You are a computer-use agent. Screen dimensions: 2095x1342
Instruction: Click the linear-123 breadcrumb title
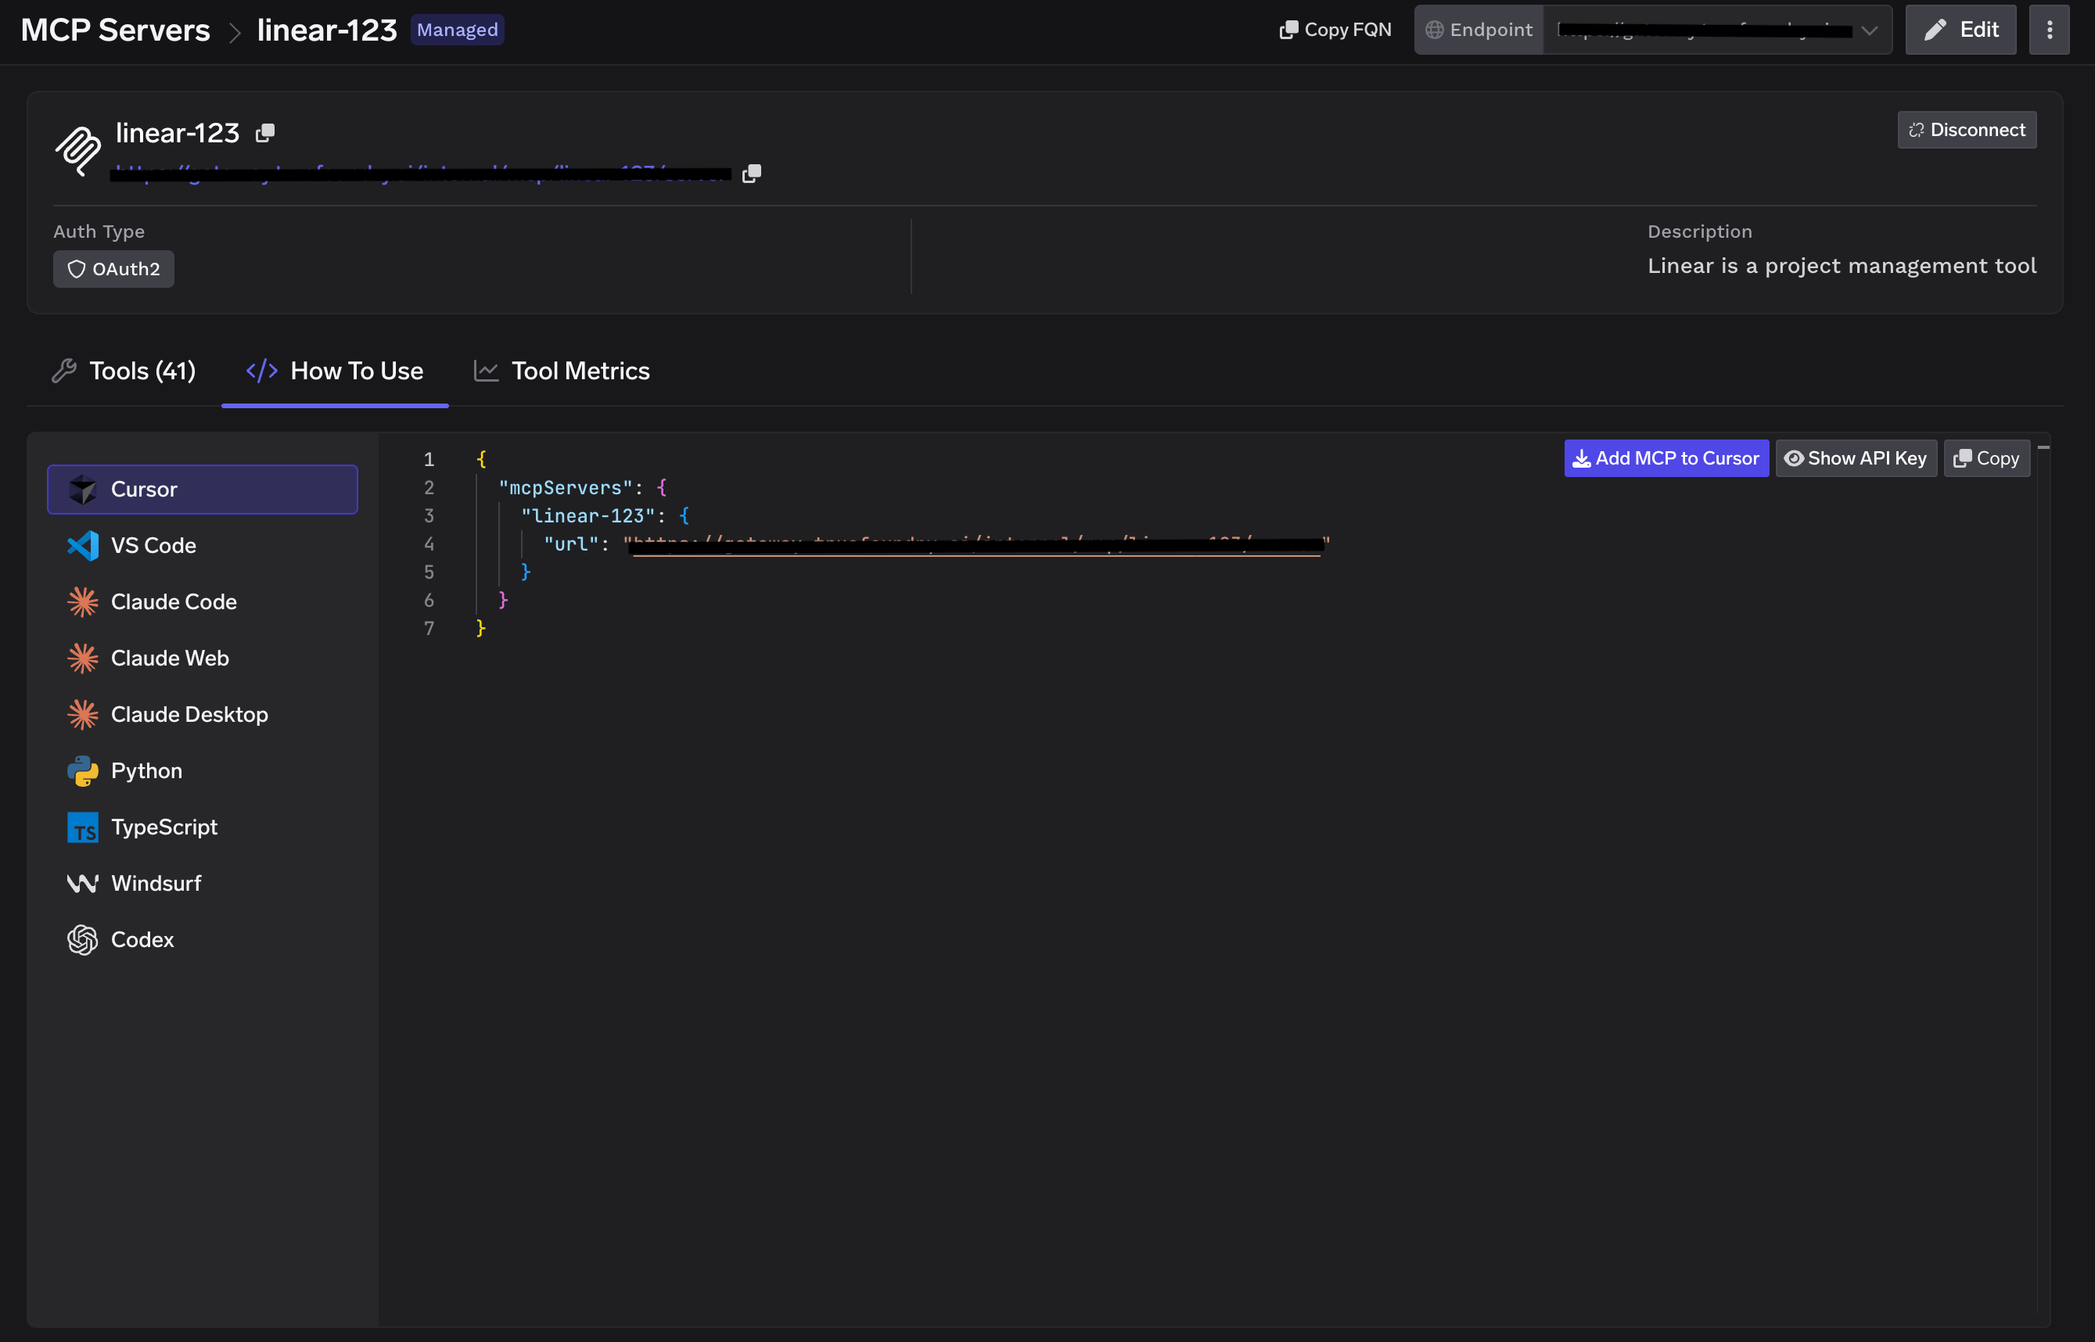tap(327, 30)
